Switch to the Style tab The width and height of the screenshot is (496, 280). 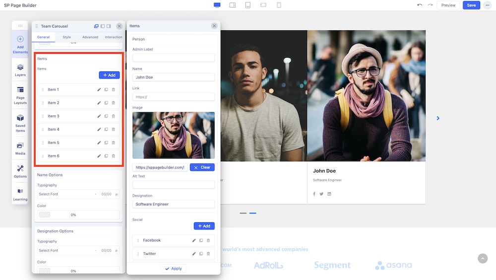point(66,37)
